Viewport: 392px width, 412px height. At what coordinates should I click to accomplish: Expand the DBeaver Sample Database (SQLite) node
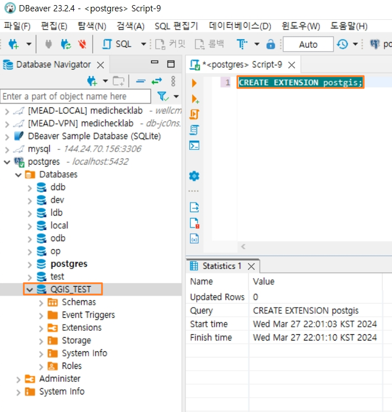[x=7, y=137]
